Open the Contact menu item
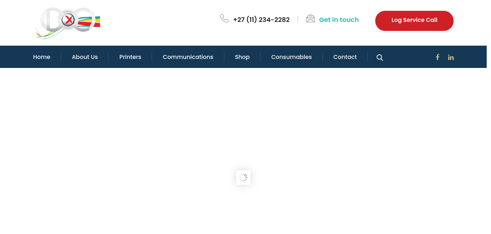This screenshot has width=491, height=234. (x=345, y=57)
